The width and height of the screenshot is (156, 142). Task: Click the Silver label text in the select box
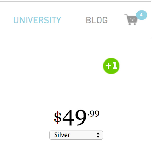(x=62, y=135)
